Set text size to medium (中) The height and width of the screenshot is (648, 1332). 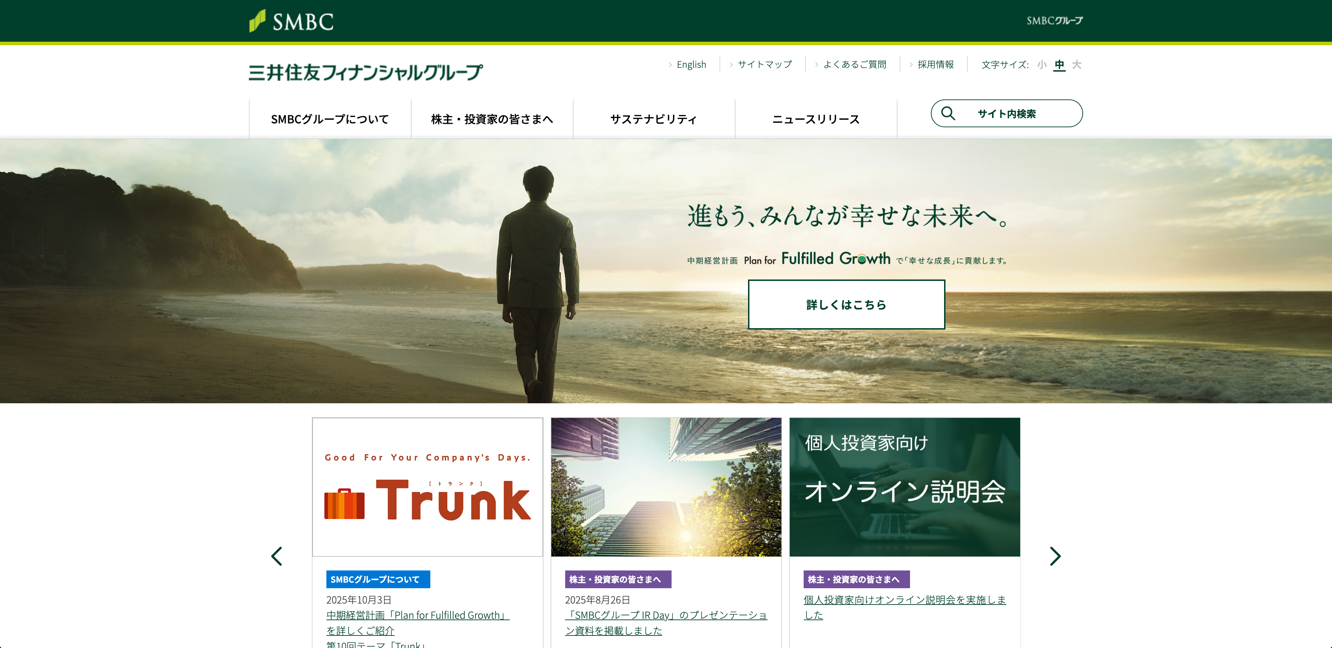point(1059,65)
